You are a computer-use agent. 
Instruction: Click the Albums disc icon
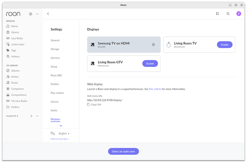pos(8,71)
